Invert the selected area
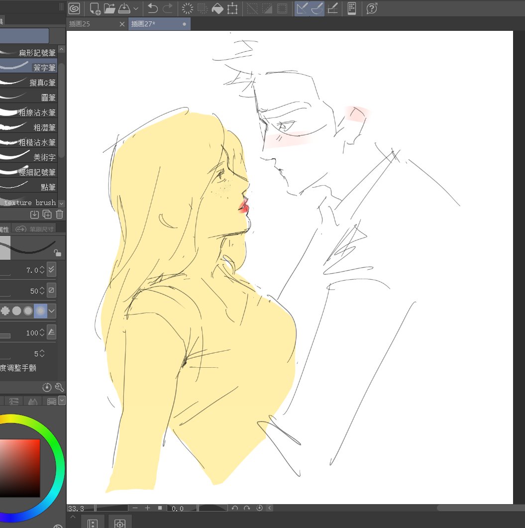 [267, 8]
